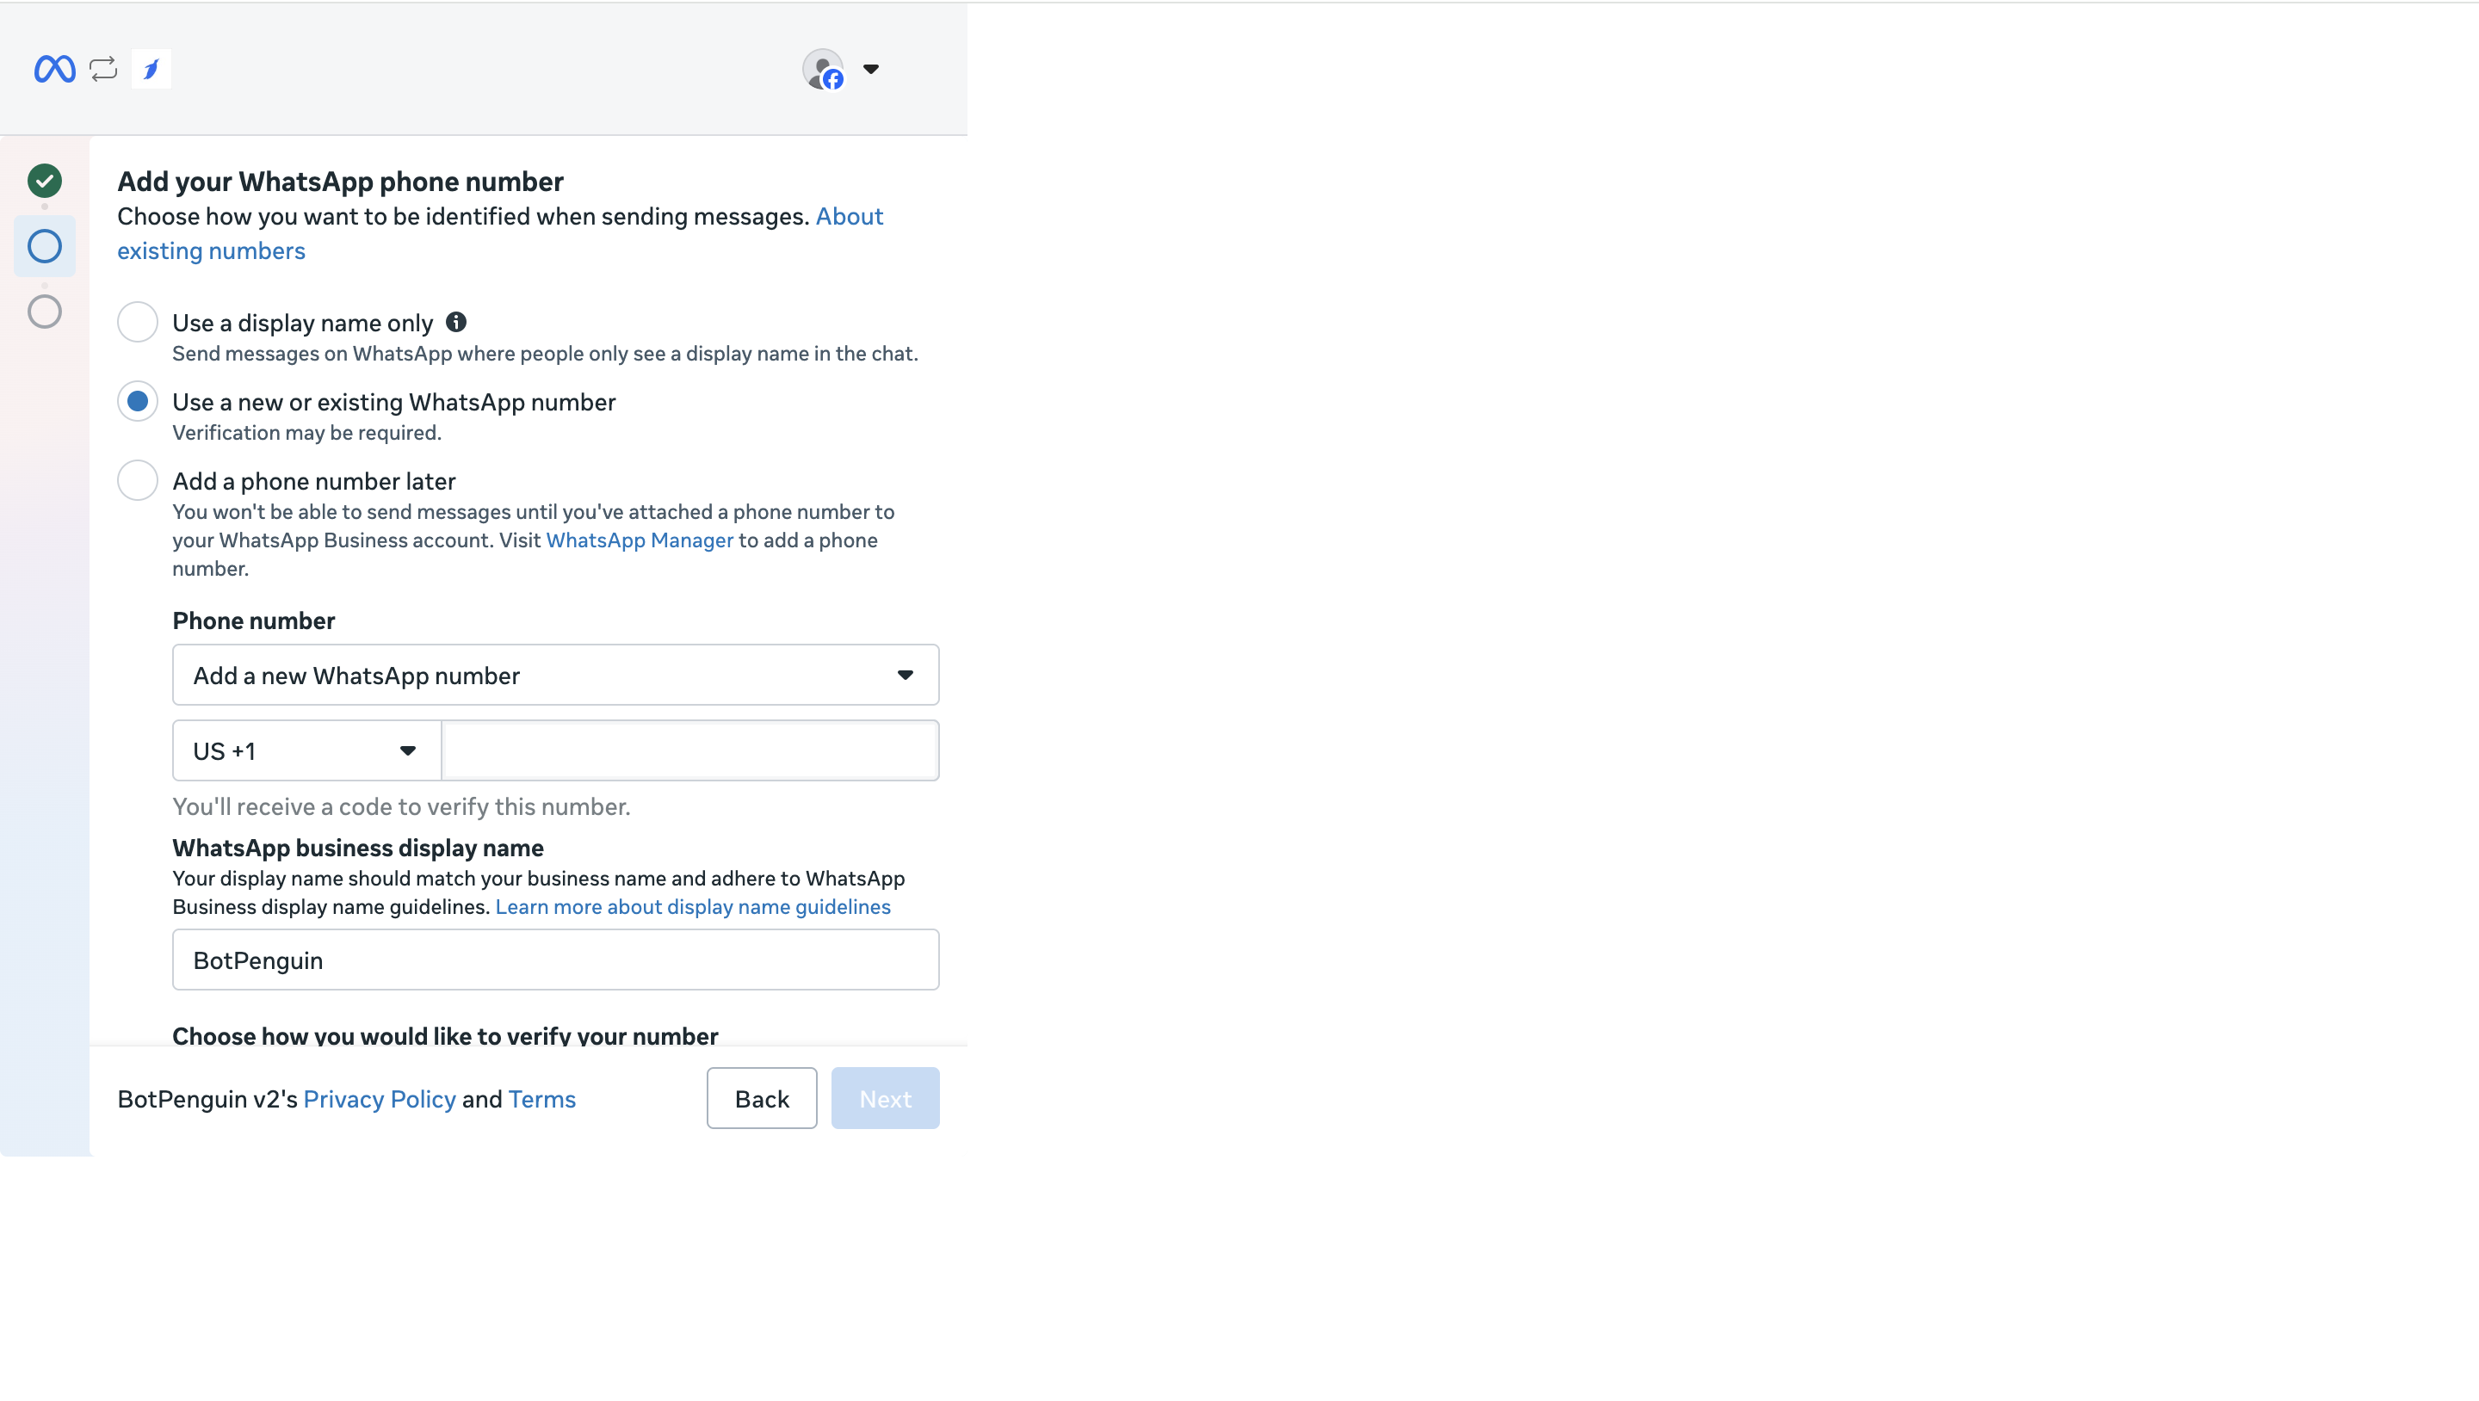Click the third gray step circle

[44, 312]
